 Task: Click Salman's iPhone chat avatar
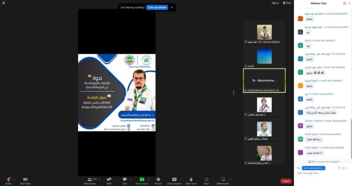coord(300,126)
